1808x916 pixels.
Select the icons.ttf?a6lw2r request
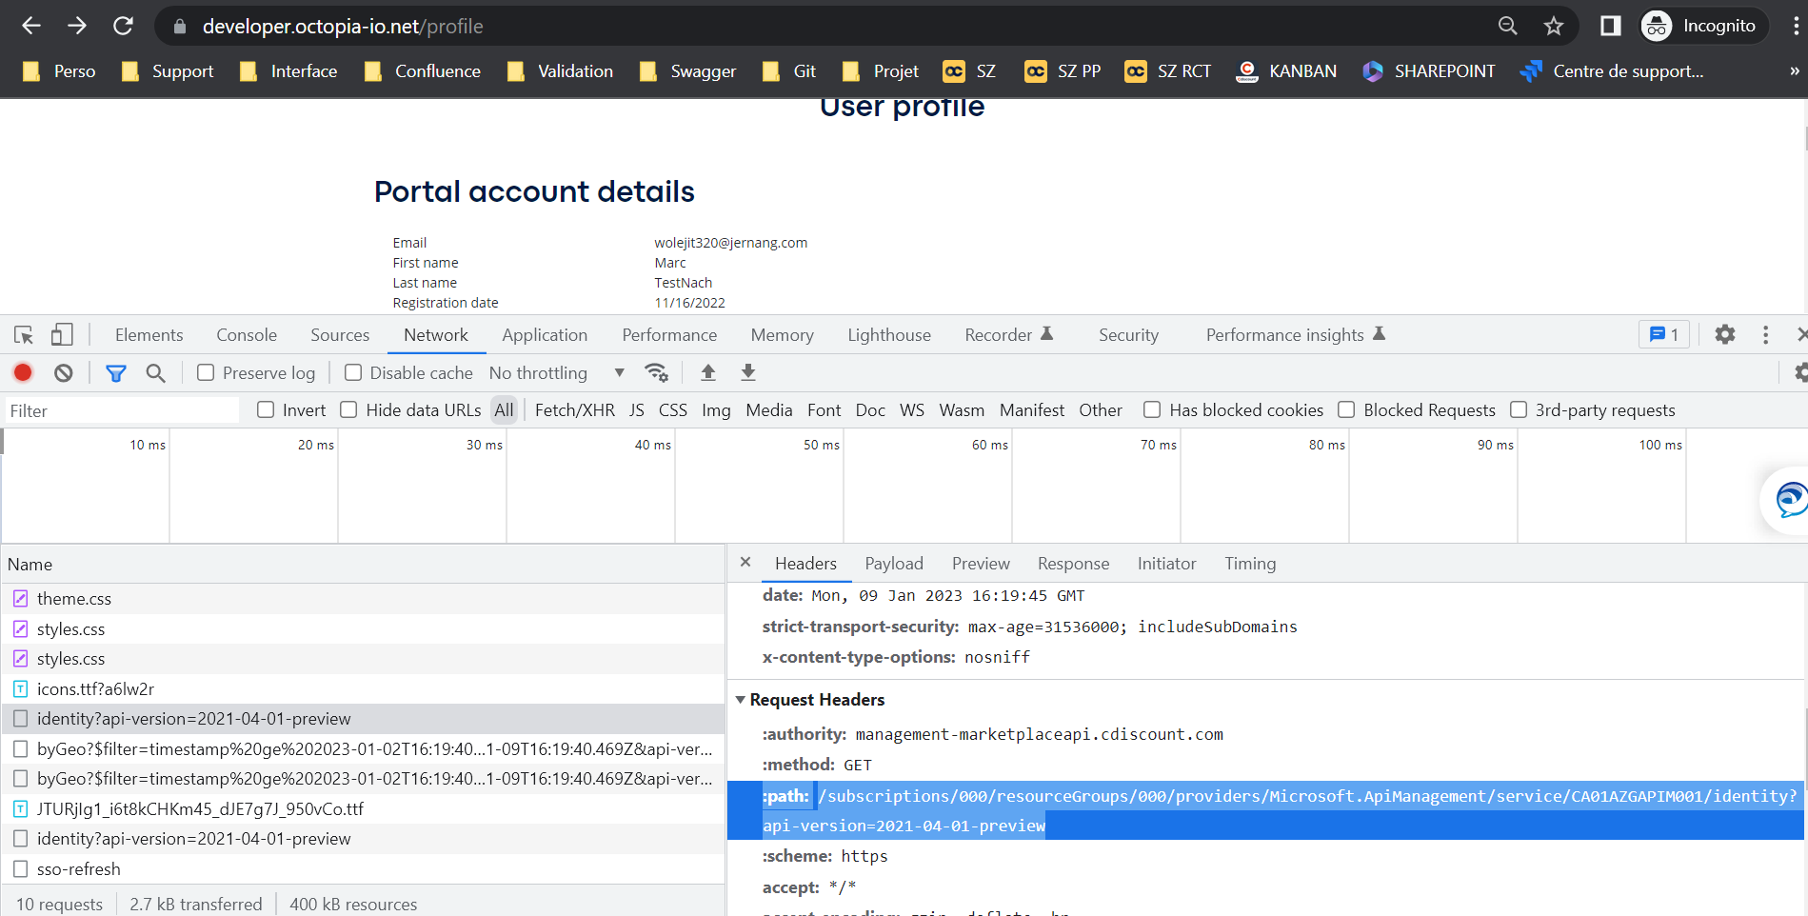(363, 689)
